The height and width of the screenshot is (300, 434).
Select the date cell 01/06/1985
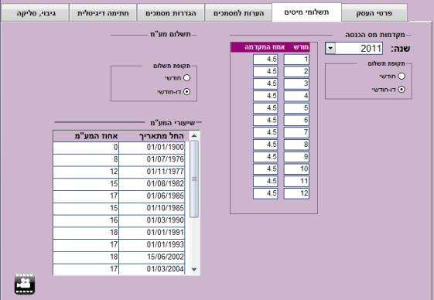[152, 196]
